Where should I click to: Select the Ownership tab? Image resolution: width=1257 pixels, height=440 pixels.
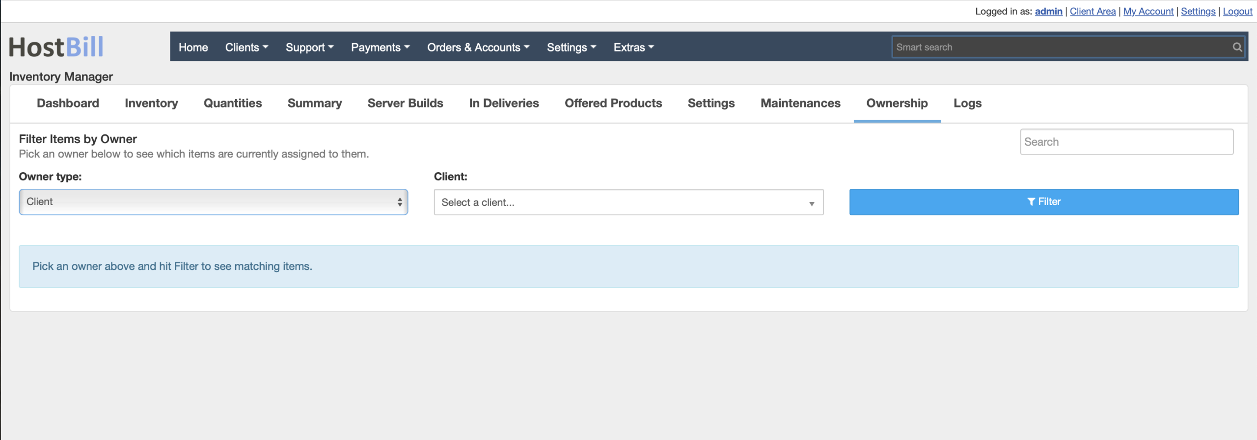(897, 103)
